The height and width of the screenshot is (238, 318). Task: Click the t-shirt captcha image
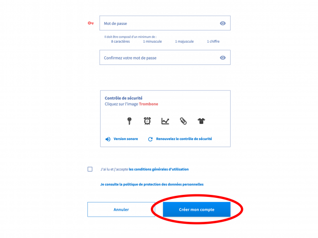(201, 121)
